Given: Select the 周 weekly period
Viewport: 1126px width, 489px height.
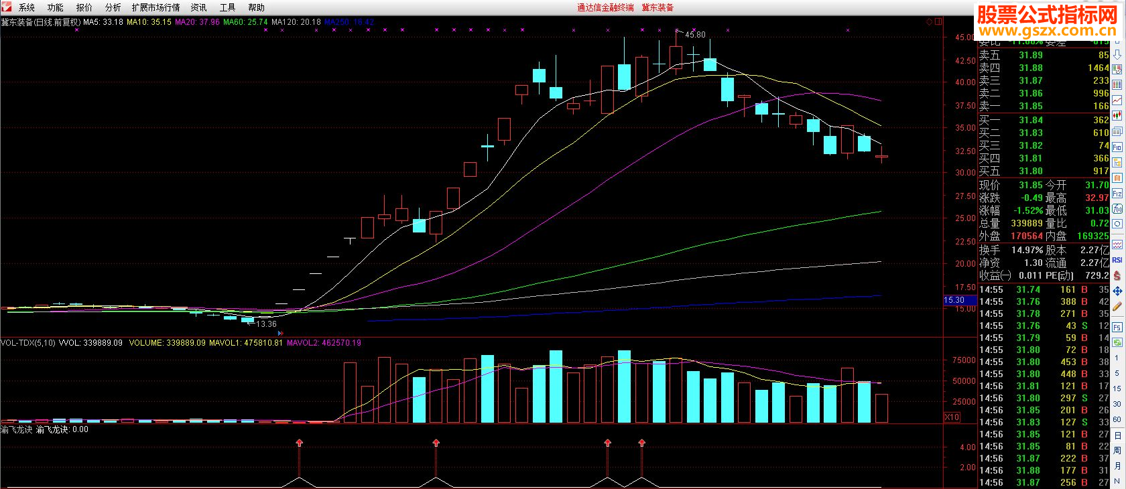Looking at the screenshot, I should click(1117, 450).
